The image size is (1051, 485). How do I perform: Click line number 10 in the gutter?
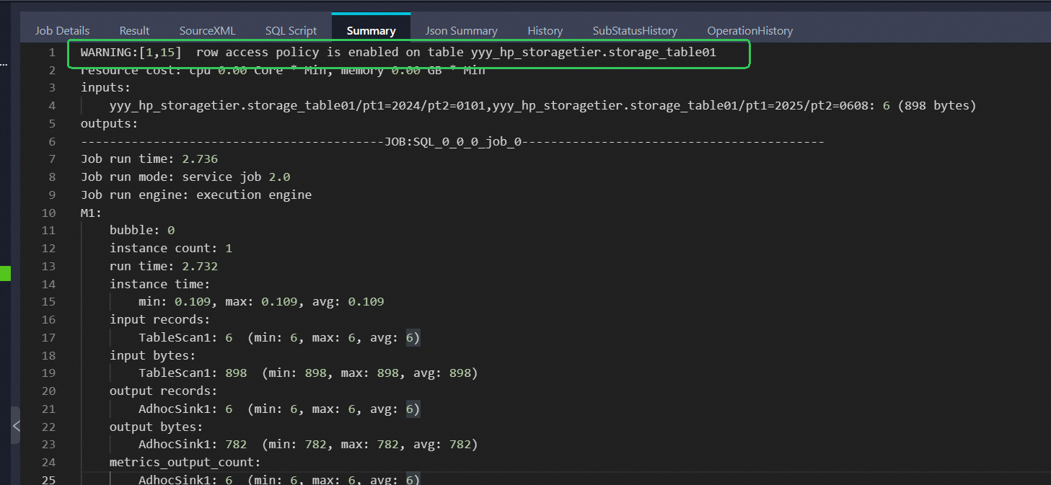click(x=48, y=213)
